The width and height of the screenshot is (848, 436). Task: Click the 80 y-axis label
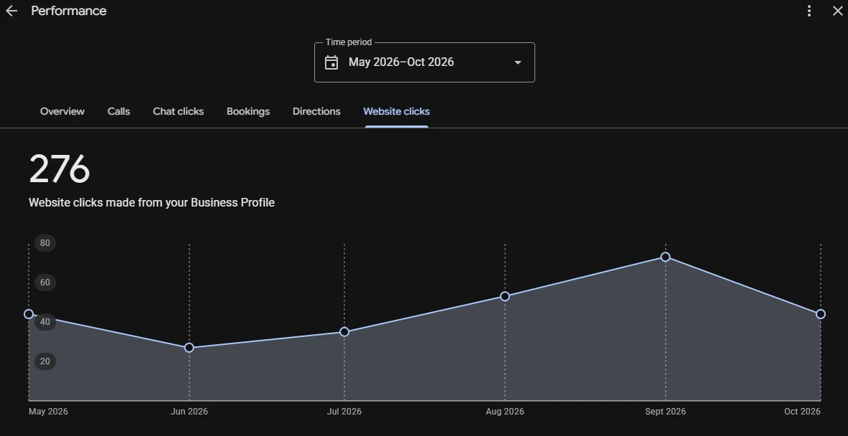[x=45, y=243]
